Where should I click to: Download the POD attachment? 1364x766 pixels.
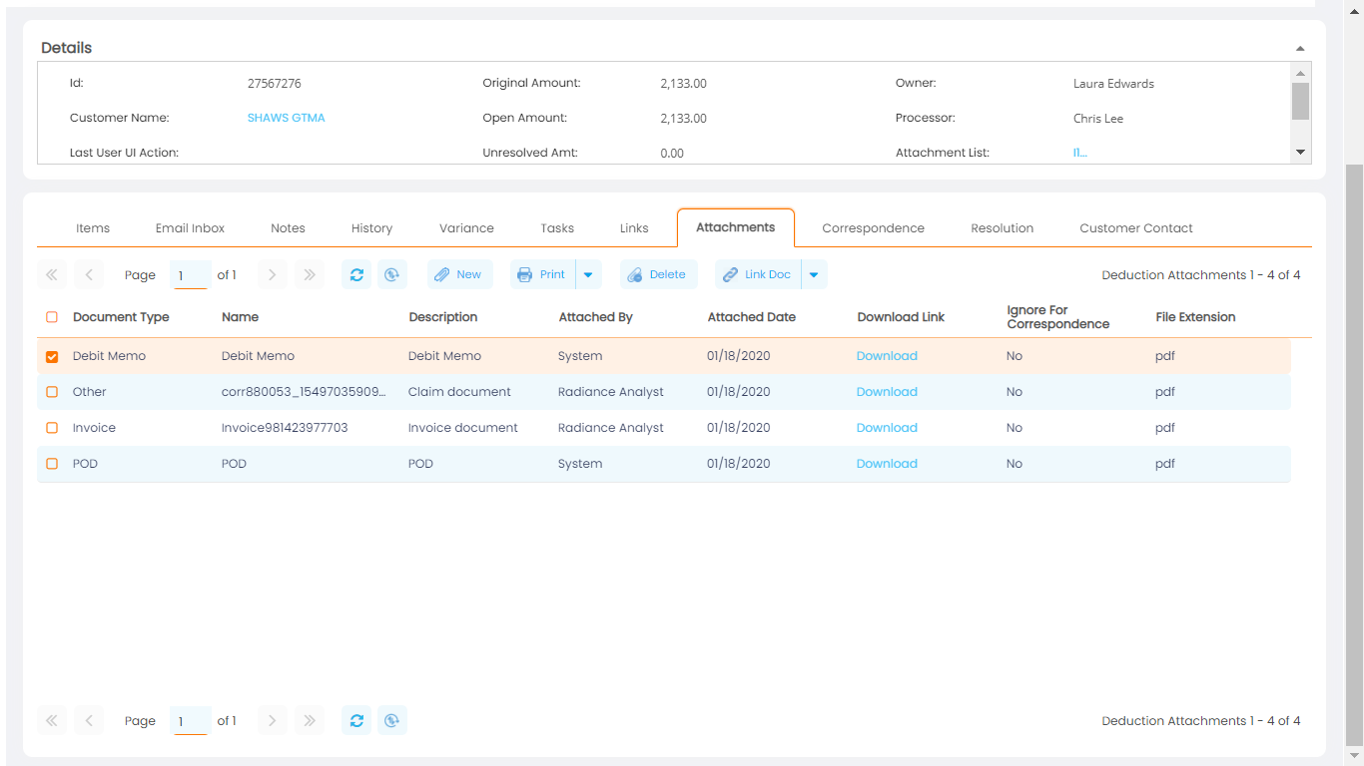(886, 463)
